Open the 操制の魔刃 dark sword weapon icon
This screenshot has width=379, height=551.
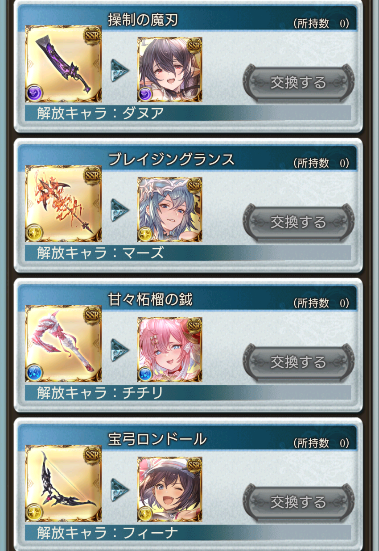[x=63, y=64]
